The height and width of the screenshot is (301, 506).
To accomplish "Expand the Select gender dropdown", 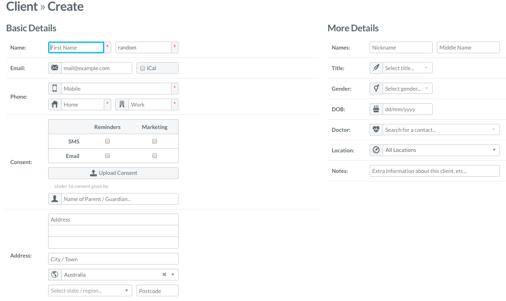I will [407, 89].
